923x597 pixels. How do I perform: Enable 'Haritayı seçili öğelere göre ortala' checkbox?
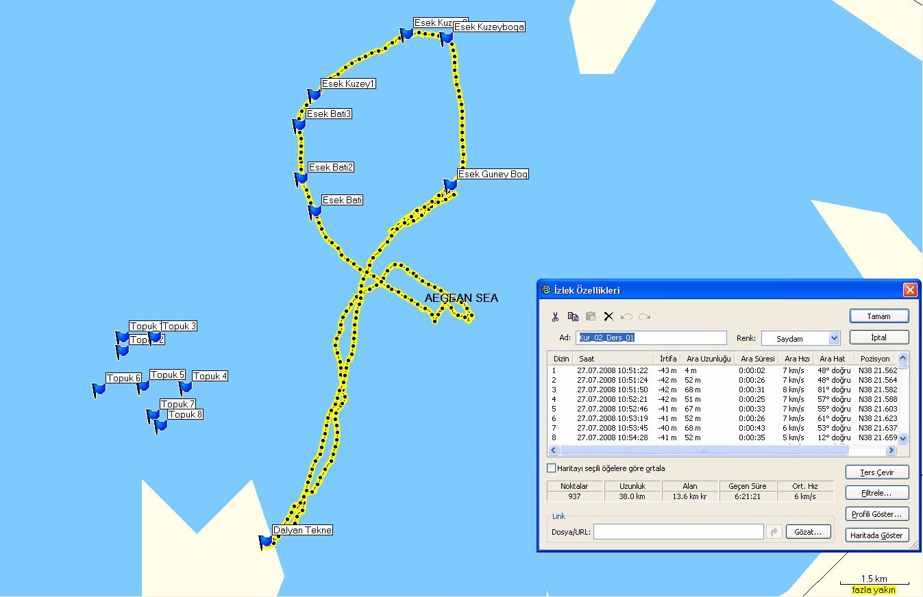coord(552,468)
